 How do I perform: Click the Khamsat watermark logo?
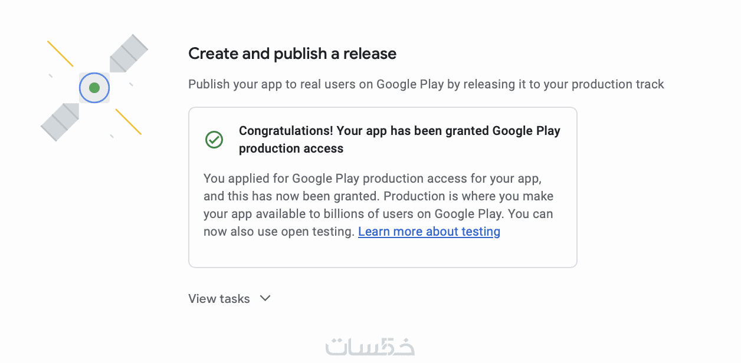(x=370, y=346)
